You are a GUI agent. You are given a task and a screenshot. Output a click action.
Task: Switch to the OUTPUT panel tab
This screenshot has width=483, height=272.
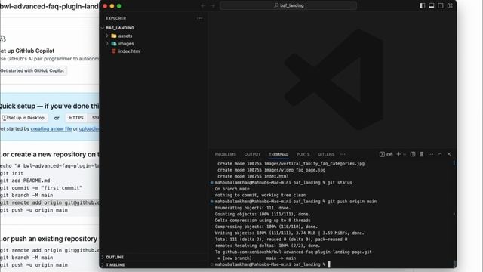[252, 154]
